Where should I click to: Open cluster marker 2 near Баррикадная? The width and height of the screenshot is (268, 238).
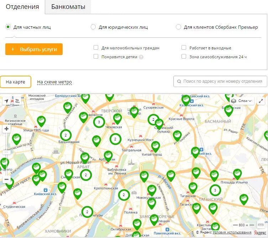click(65, 135)
